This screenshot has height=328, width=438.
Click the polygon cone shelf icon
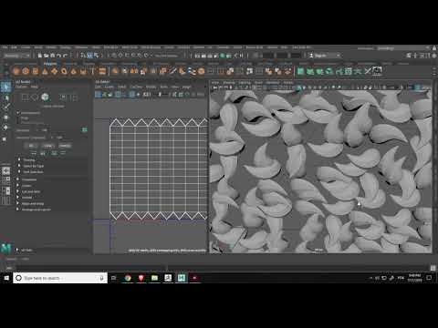[x=45, y=71]
